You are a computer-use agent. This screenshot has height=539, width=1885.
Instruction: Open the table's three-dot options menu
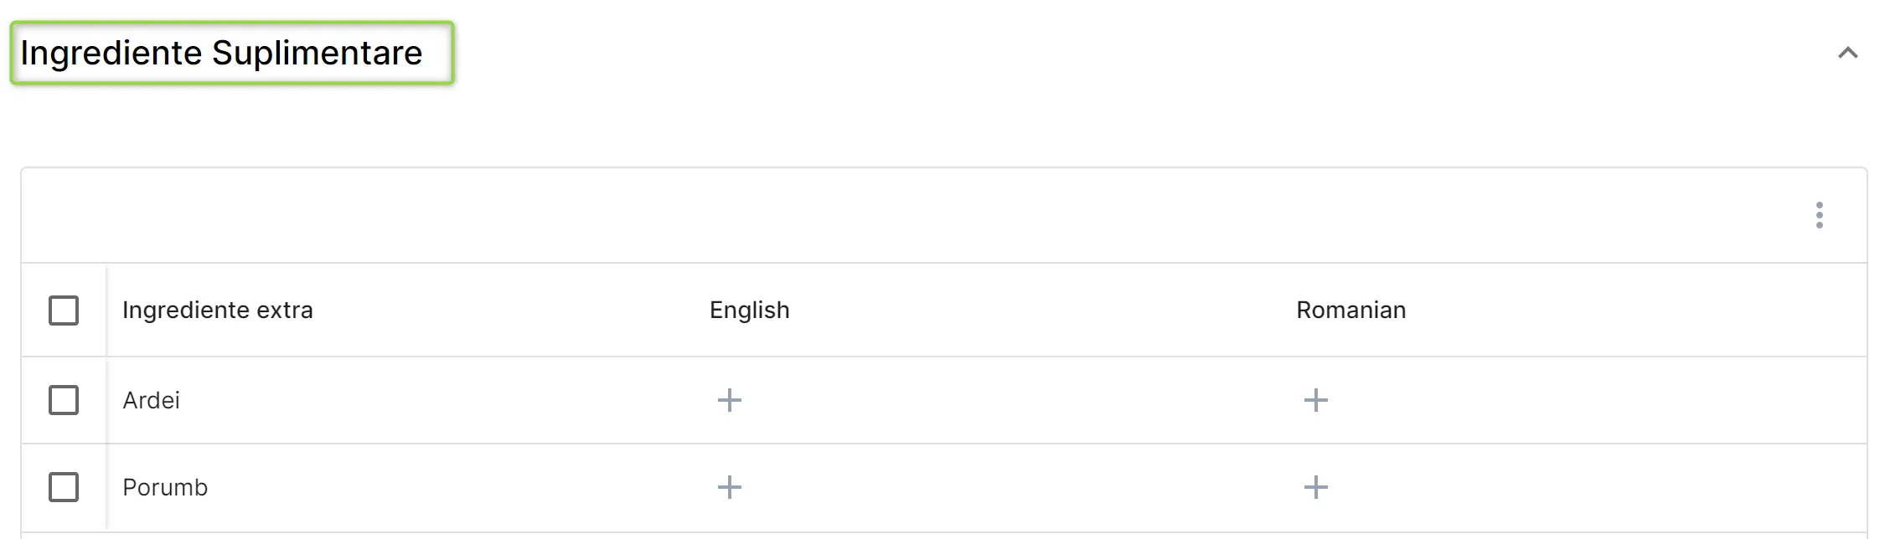[x=1819, y=215]
